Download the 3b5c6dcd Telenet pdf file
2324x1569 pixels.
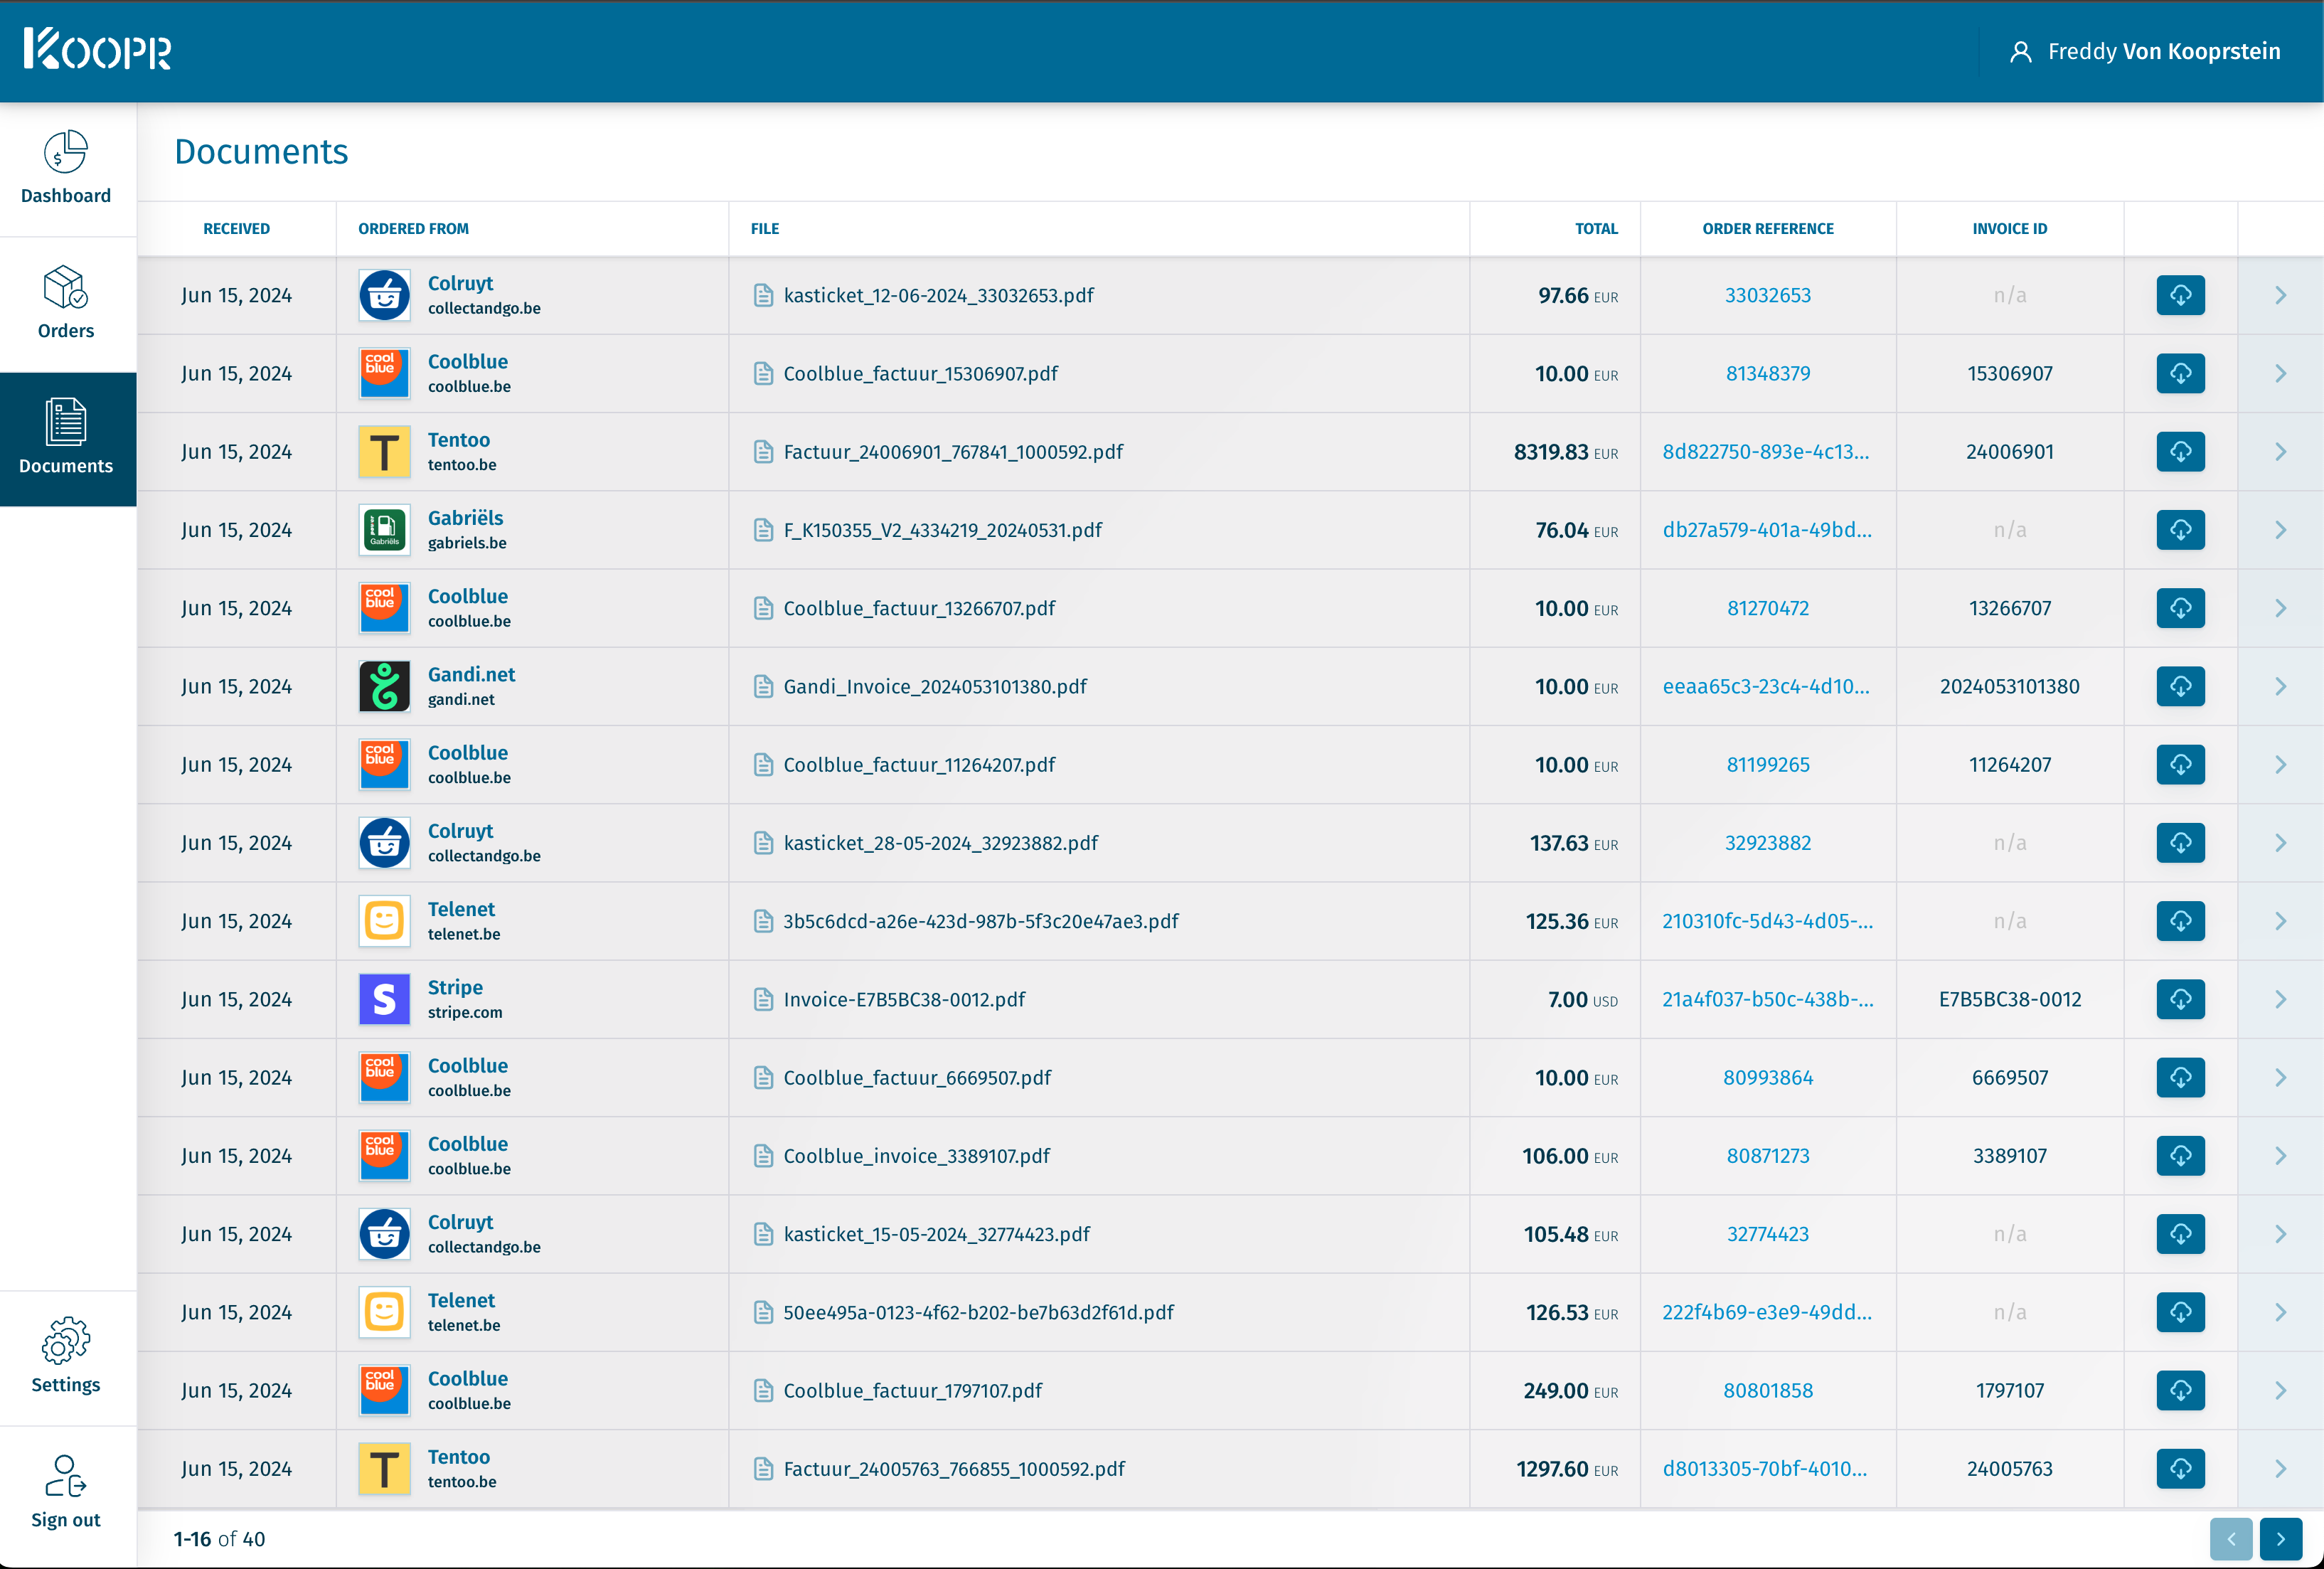click(x=2180, y=921)
